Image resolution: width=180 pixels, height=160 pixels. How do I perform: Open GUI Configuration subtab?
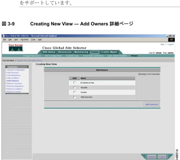pos(53,56)
